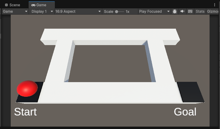Mute audio with the speaker icon

tap(182, 11)
